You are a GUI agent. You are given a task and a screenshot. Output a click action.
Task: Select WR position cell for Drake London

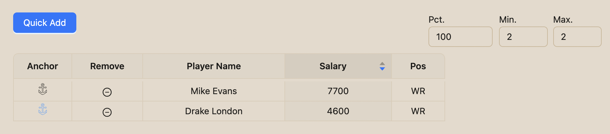[418, 111]
